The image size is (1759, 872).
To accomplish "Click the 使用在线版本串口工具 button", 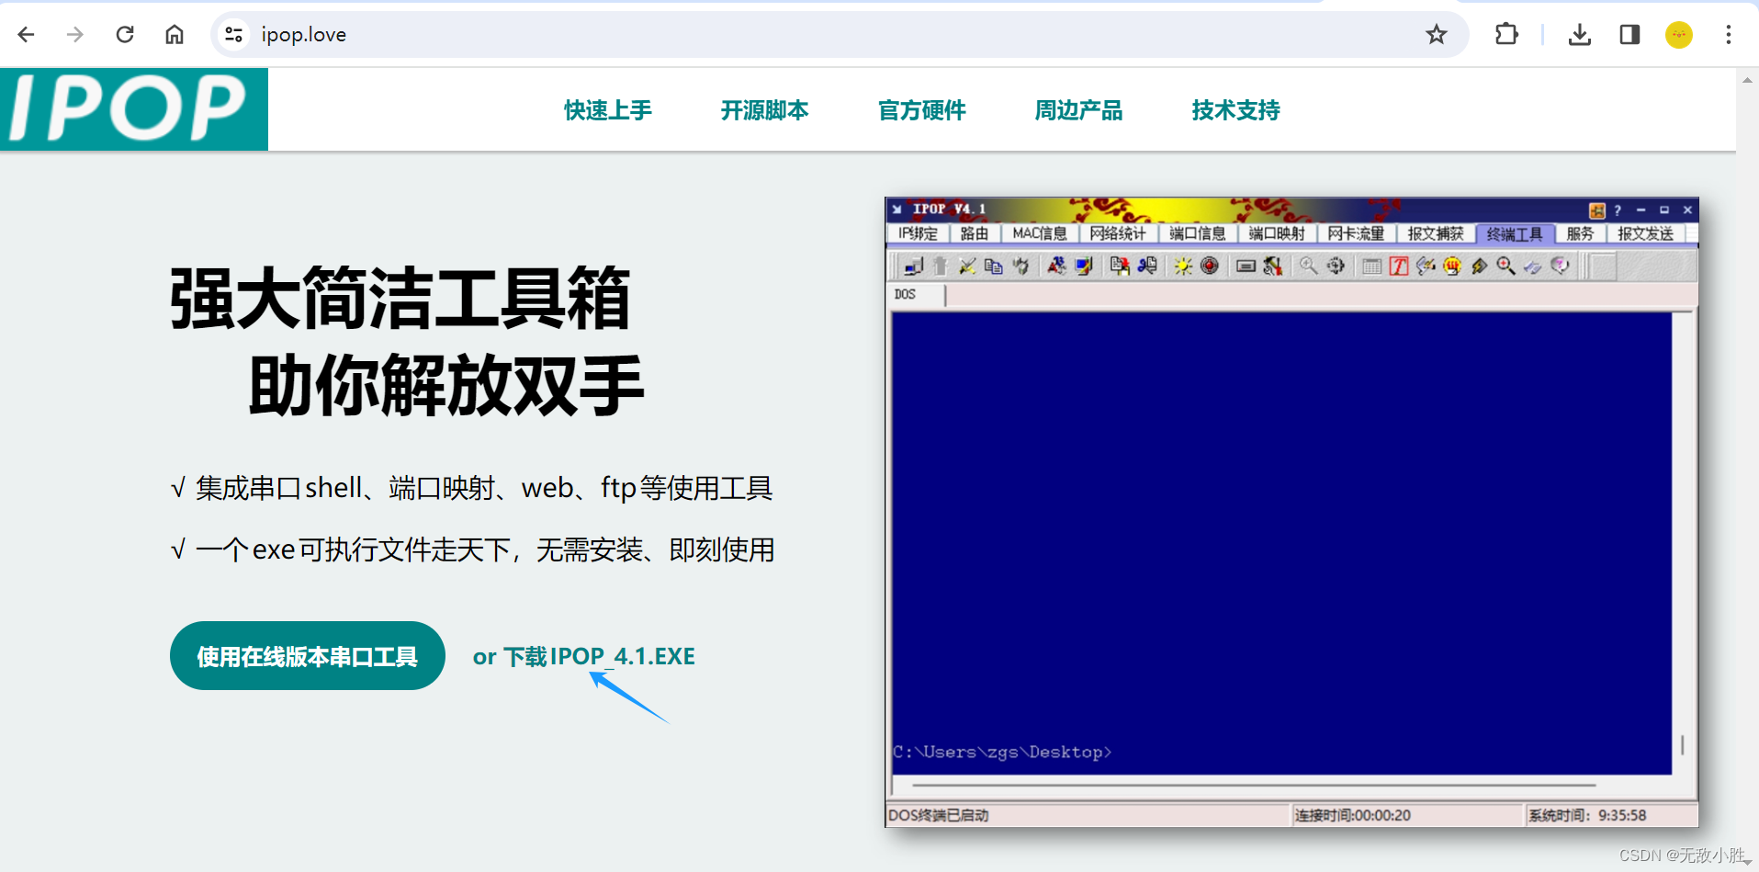I will [x=308, y=656].
